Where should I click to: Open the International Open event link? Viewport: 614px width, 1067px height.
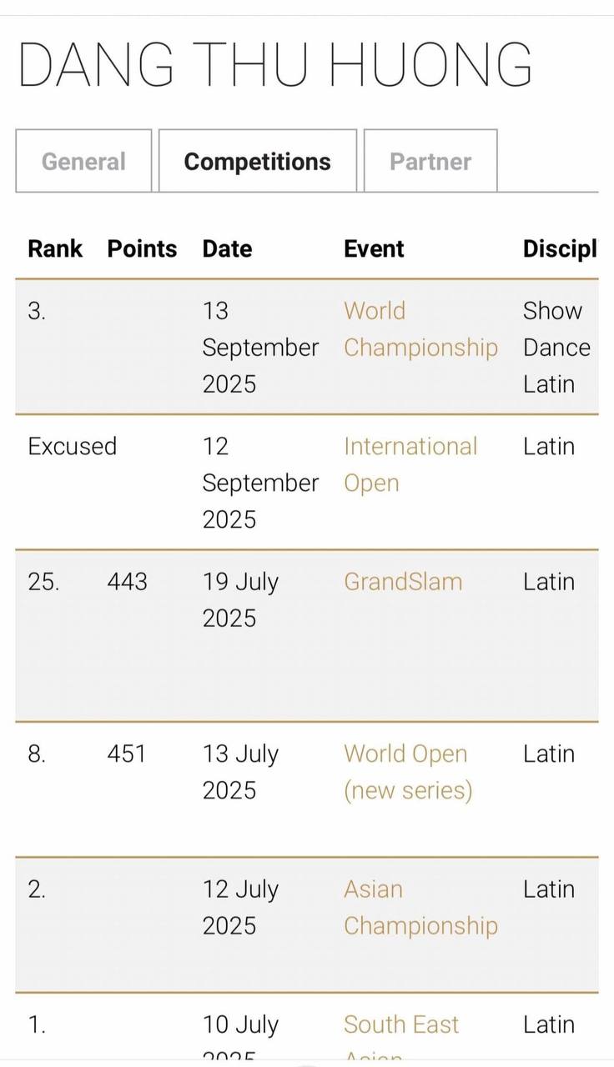[410, 464]
